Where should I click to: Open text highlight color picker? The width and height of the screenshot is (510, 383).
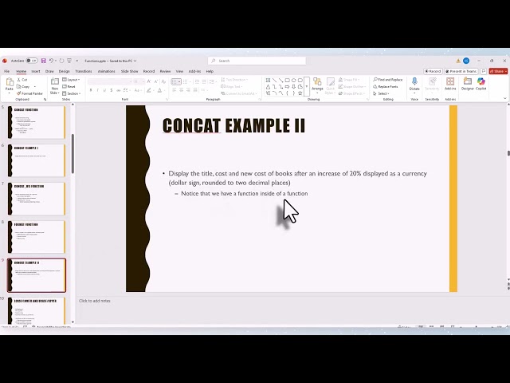(149, 90)
